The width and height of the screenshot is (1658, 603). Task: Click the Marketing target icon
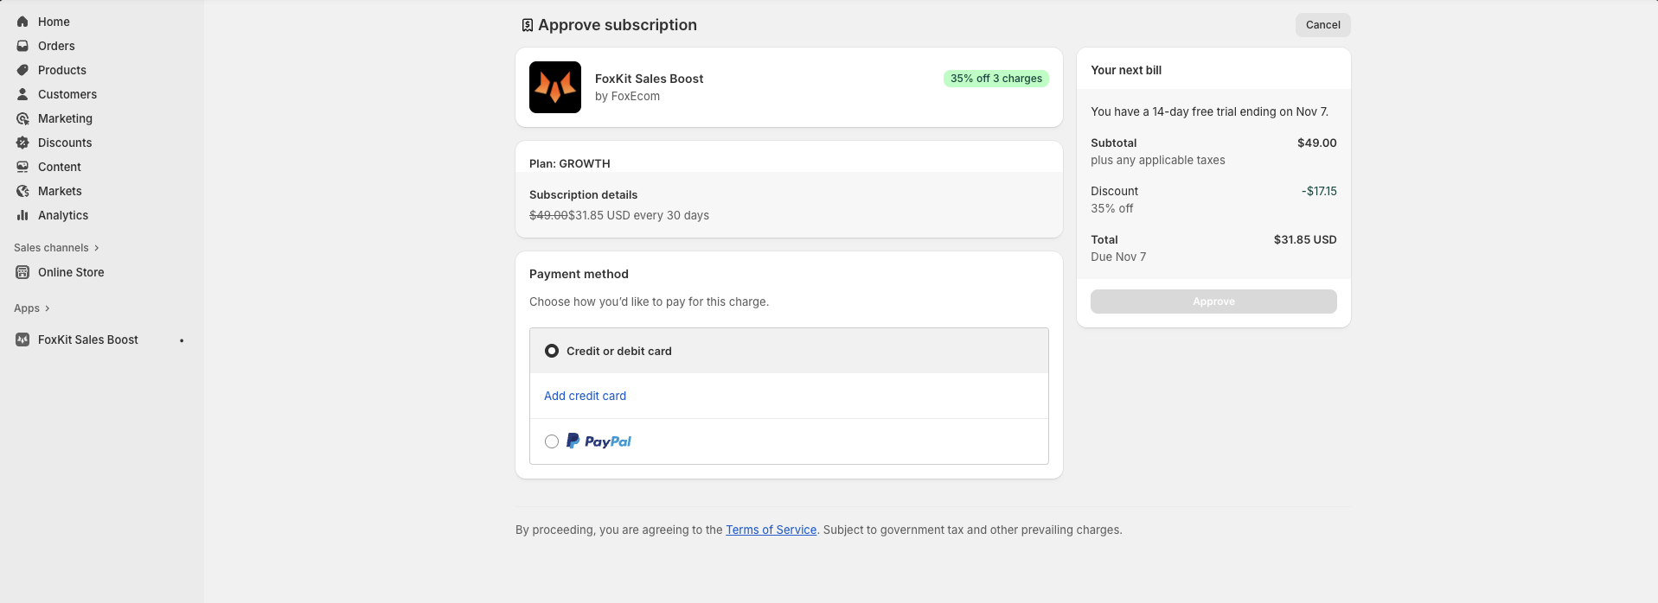tap(22, 118)
